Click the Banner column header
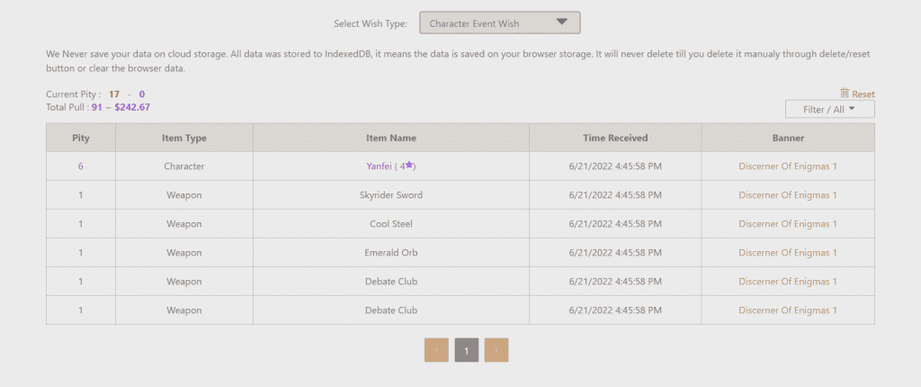The height and width of the screenshot is (387, 921). pos(788,138)
